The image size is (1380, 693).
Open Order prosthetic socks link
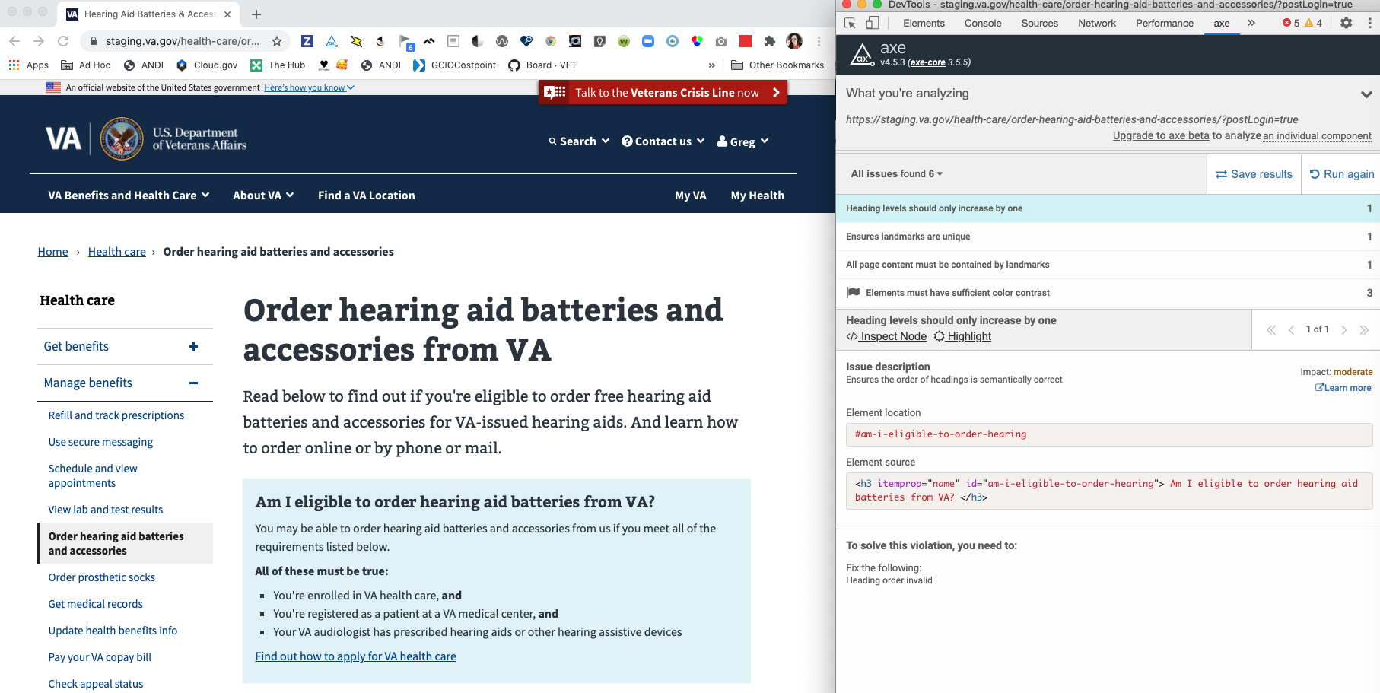coord(102,577)
